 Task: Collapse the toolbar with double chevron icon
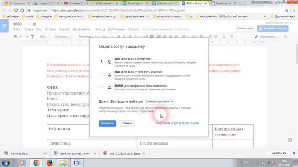coord(285,37)
